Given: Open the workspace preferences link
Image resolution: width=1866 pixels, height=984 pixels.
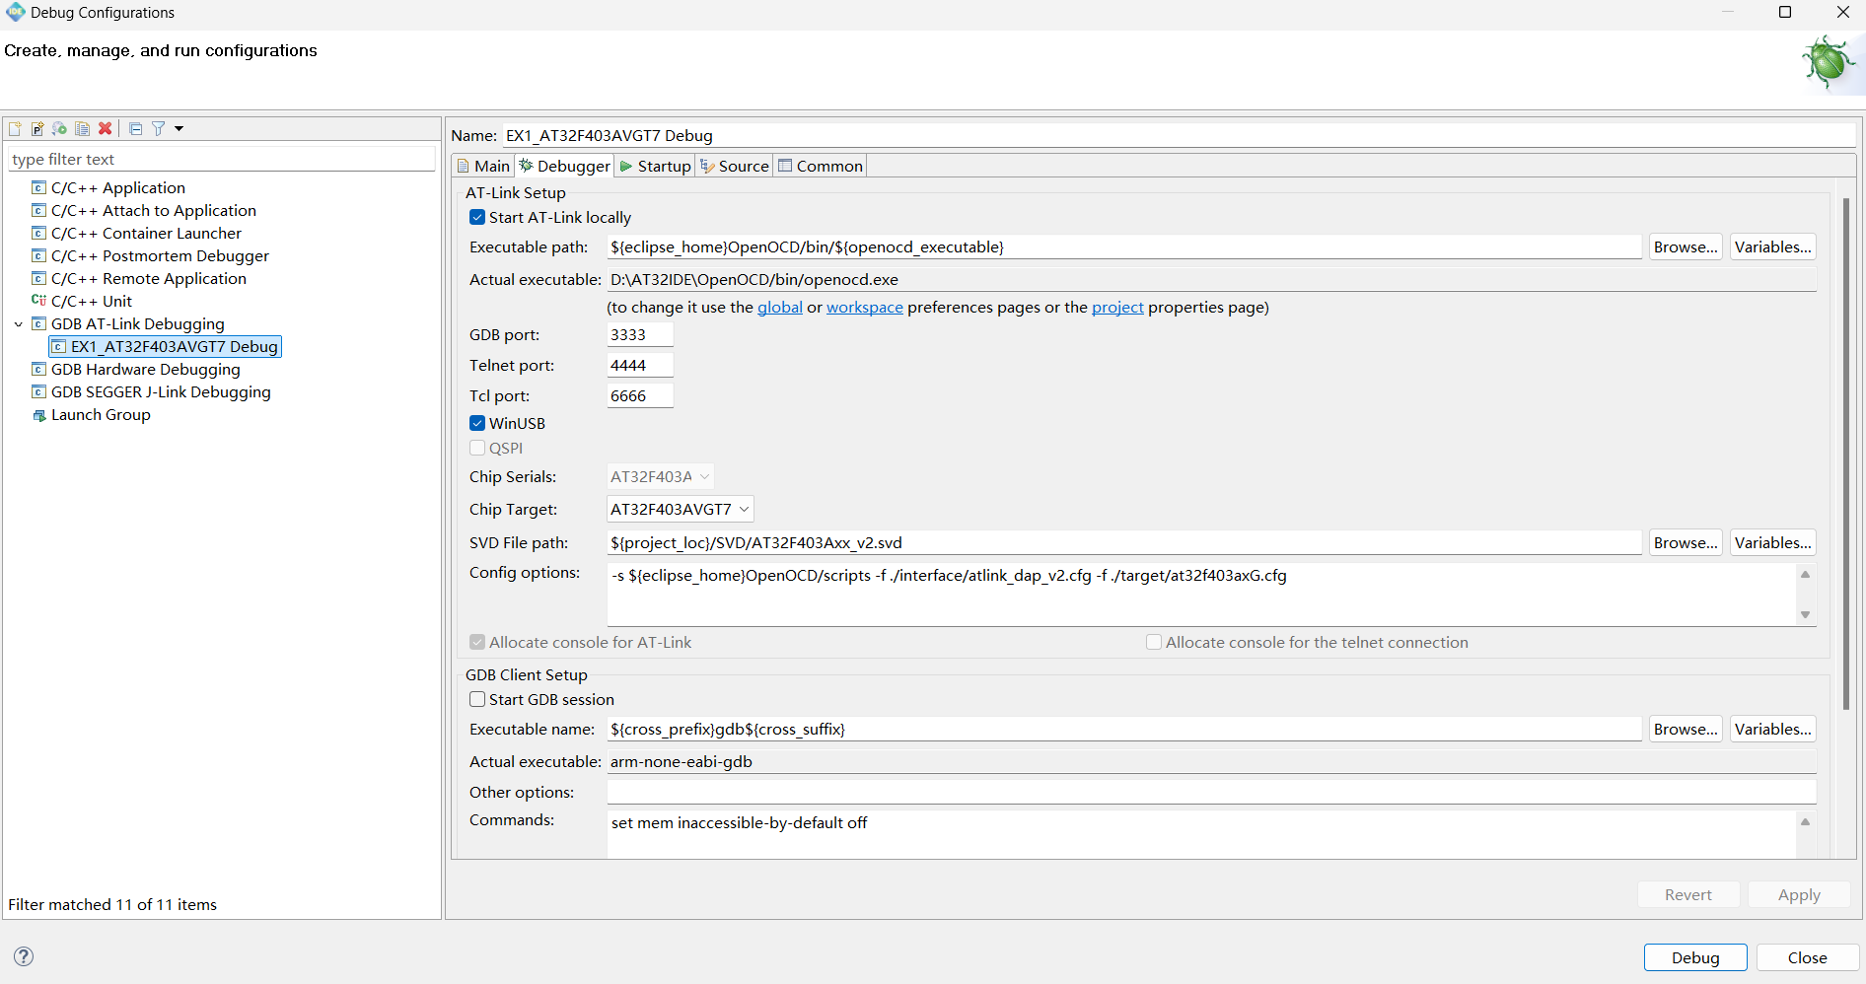Looking at the screenshot, I should pyautogui.click(x=864, y=307).
